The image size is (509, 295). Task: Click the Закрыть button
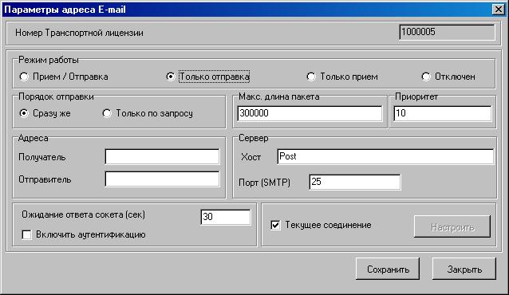[464, 269]
